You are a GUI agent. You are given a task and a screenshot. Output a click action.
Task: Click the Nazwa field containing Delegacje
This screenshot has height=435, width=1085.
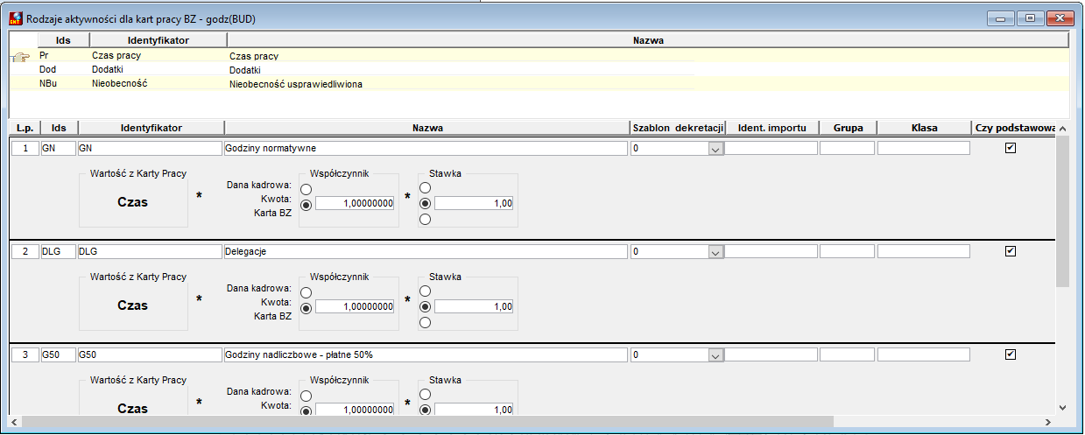[426, 251]
